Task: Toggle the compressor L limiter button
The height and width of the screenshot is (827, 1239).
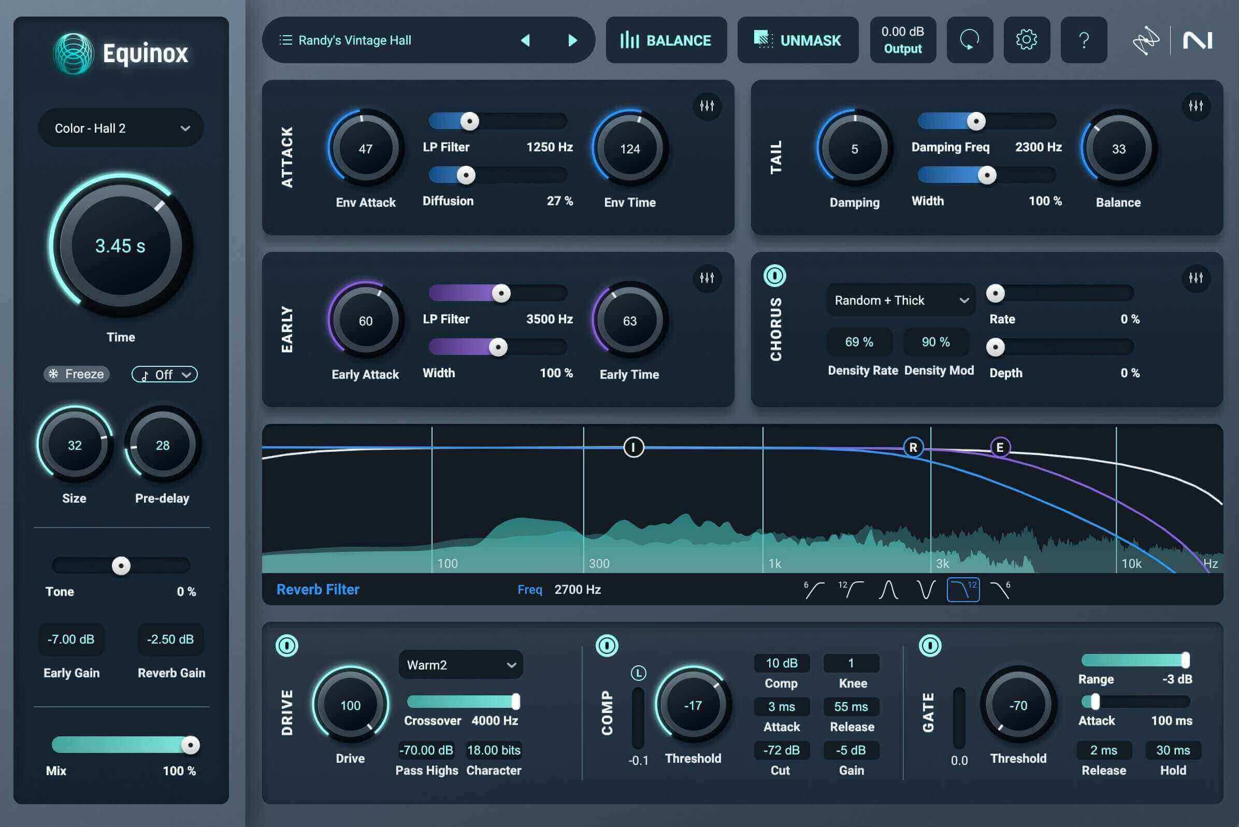Action: [x=639, y=673]
